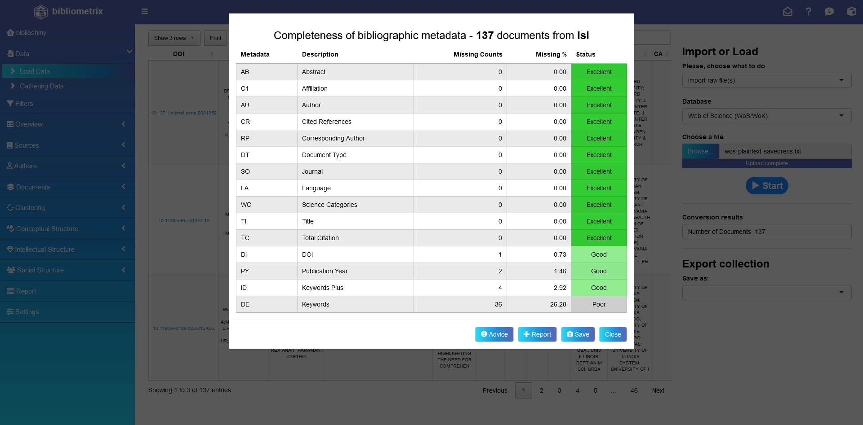Image resolution: width=863 pixels, height=425 pixels.
Task: Click the bibliometrix logo icon
Action: (x=41, y=12)
